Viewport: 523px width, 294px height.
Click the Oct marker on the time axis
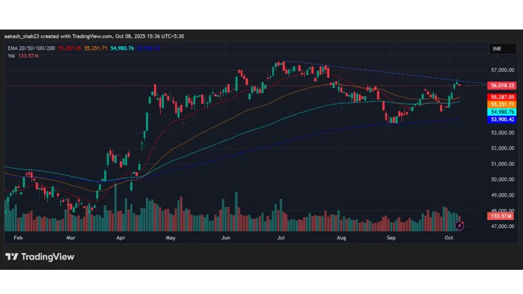449,237
